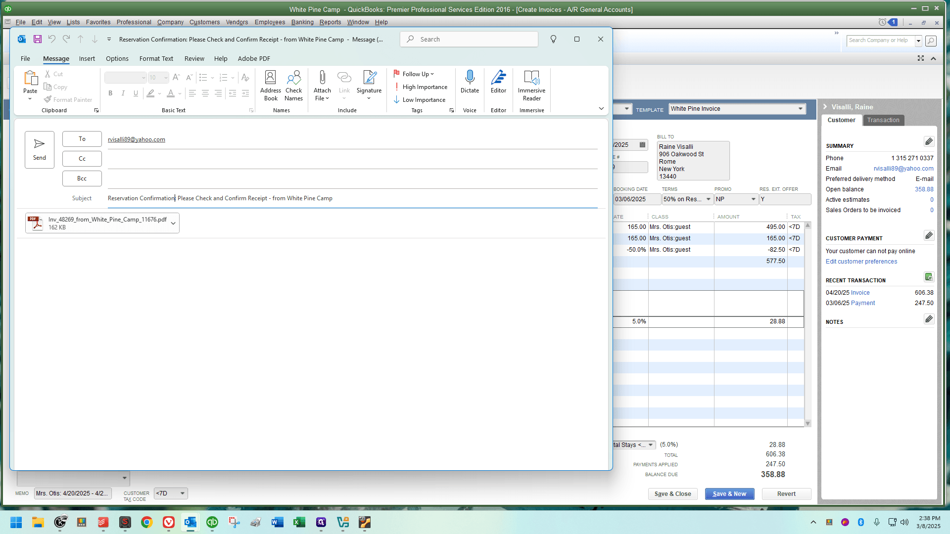Insert a Signature from the ribbon
This screenshot has height=534, width=950.
click(x=369, y=86)
